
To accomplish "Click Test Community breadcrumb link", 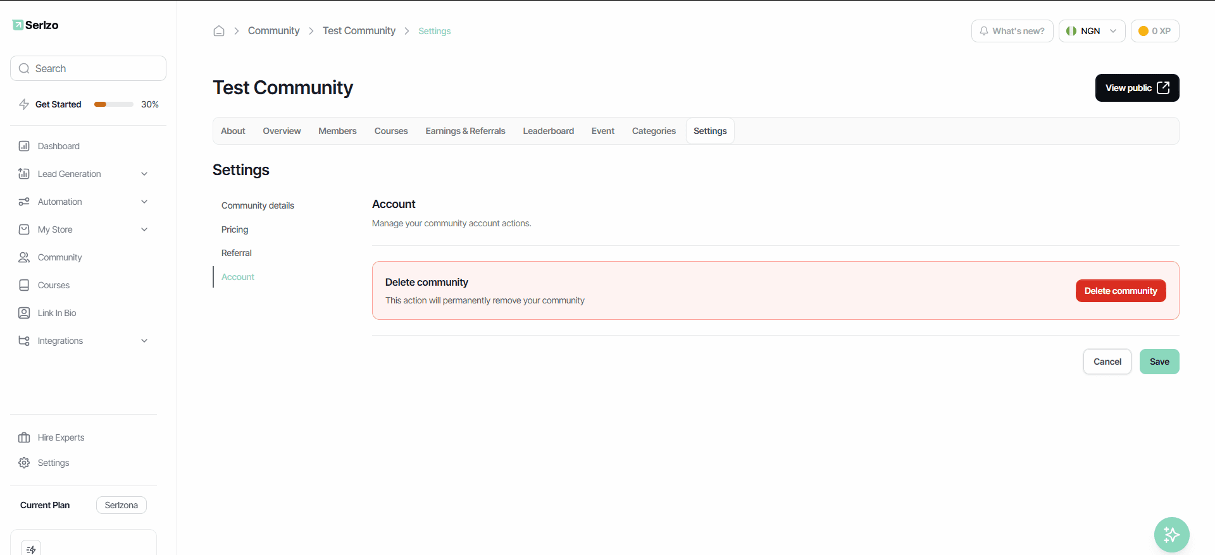I will pyautogui.click(x=359, y=31).
